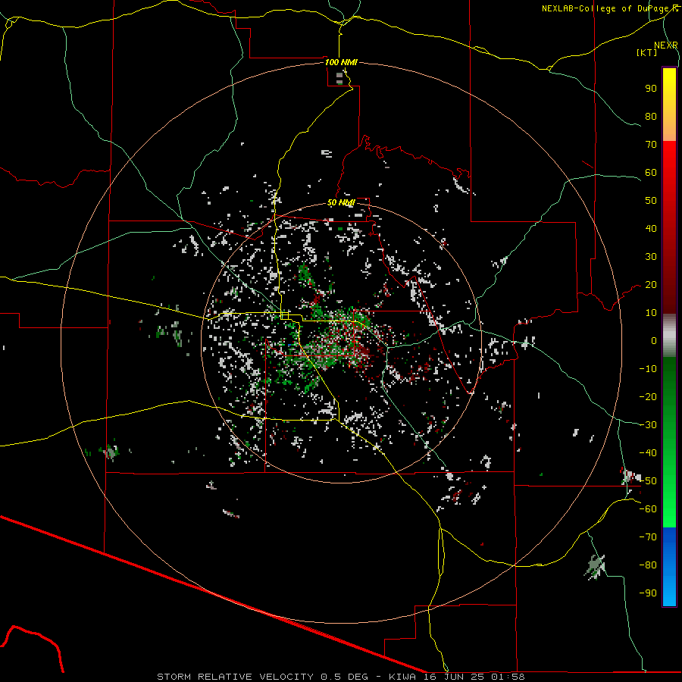Click the -40 value on velocity scale
Image resolution: width=682 pixels, height=682 pixels.
point(648,453)
